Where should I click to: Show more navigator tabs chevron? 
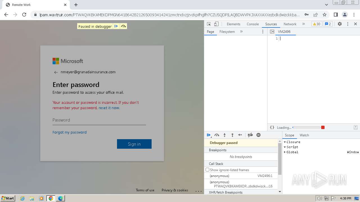coord(241,32)
